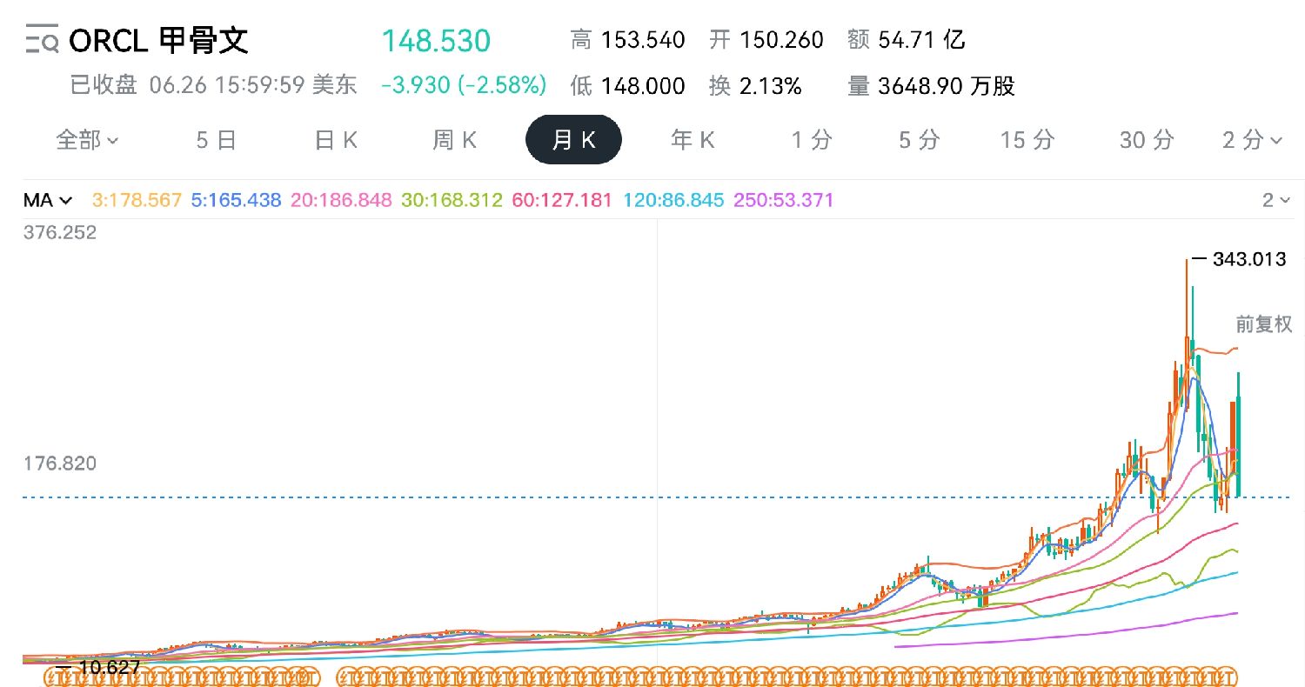Click the 343.013 high price marker

[1238, 259]
